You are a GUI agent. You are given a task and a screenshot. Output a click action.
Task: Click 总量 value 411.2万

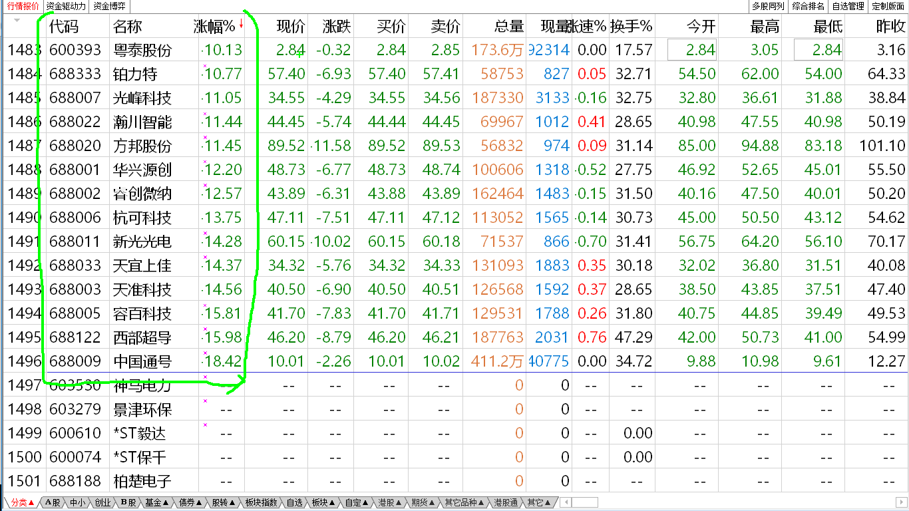click(x=498, y=361)
